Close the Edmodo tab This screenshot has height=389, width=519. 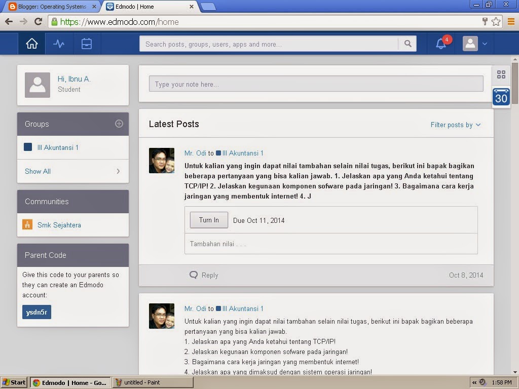tap(191, 7)
